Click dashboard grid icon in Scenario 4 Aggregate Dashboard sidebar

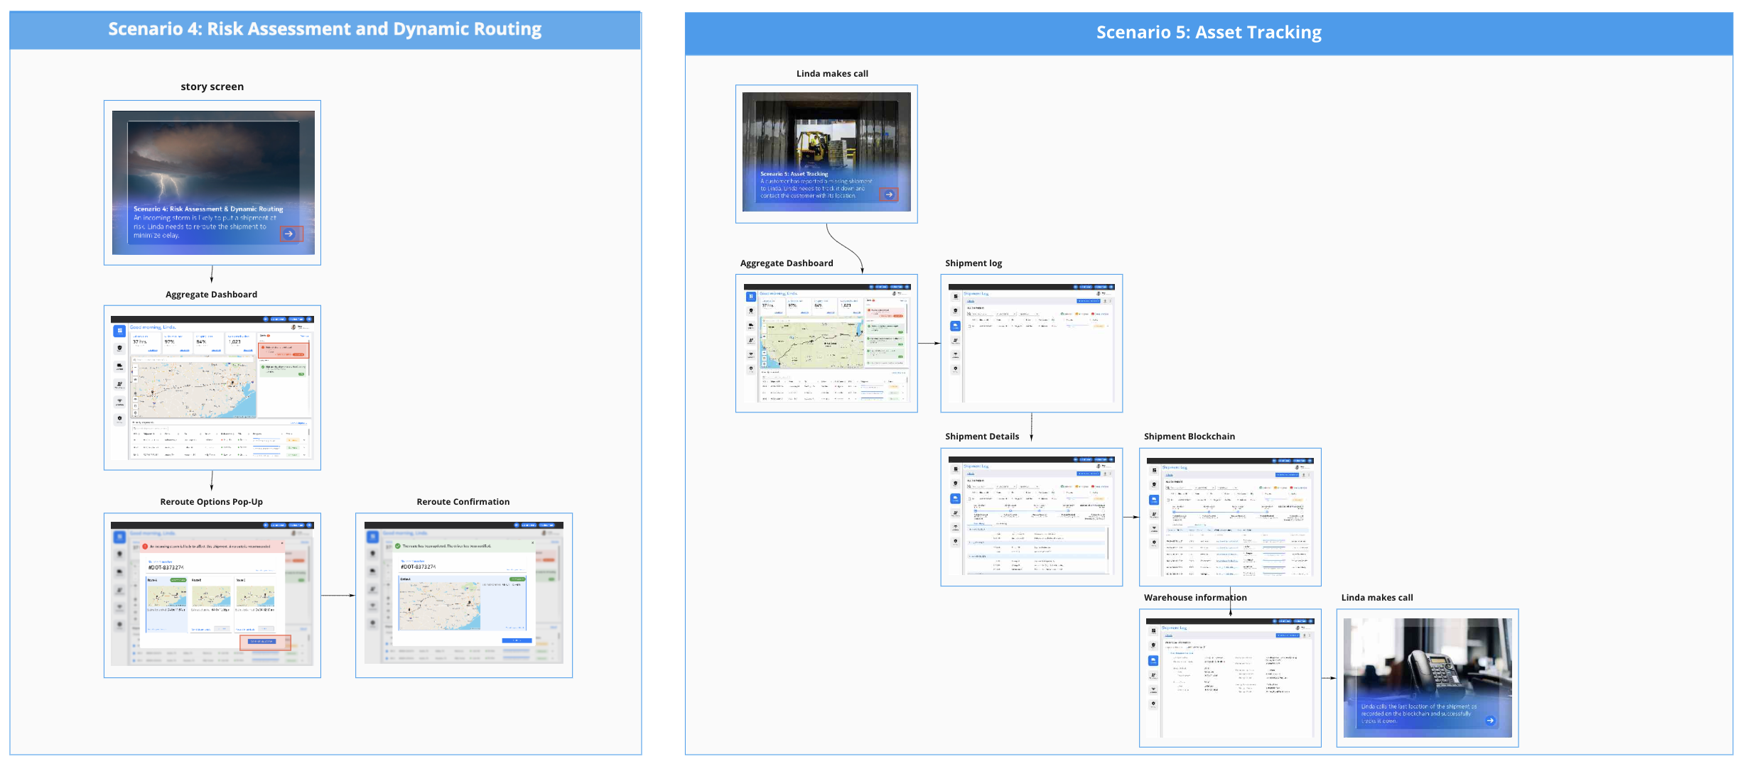119,331
